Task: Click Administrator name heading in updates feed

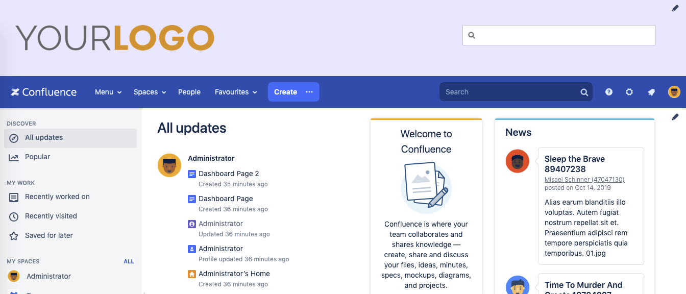Action: point(211,158)
